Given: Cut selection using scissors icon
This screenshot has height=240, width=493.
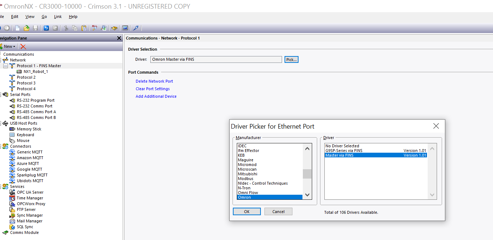Looking at the screenshot, I should 66,28.
